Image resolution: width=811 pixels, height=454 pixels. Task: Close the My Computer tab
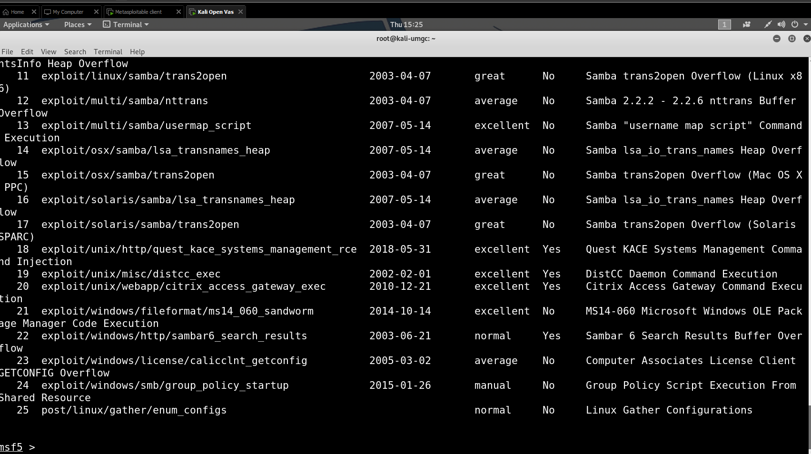point(97,12)
